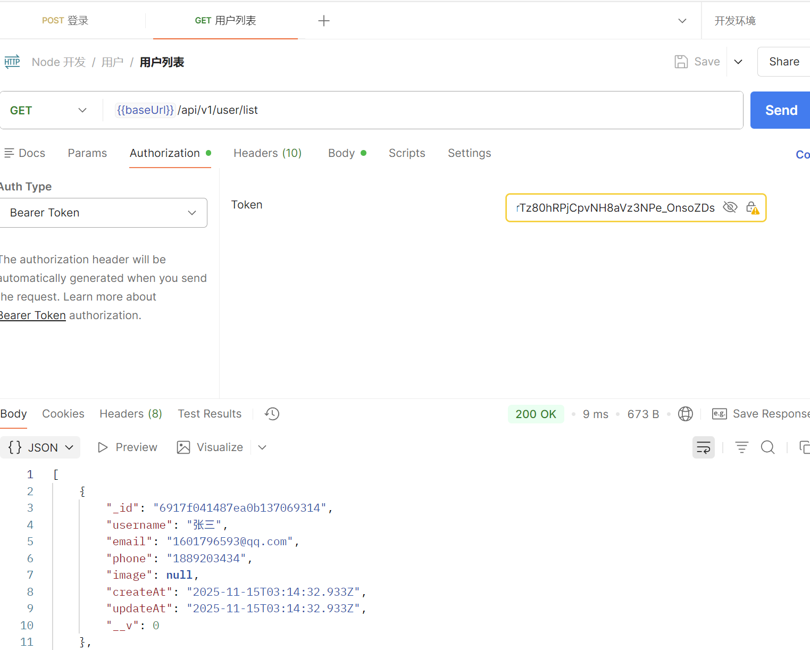Open the Auth Type Bearer Token dropdown
The width and height of the screenshot is (810, 650).
pyautogui.click(x=103, y=213)
